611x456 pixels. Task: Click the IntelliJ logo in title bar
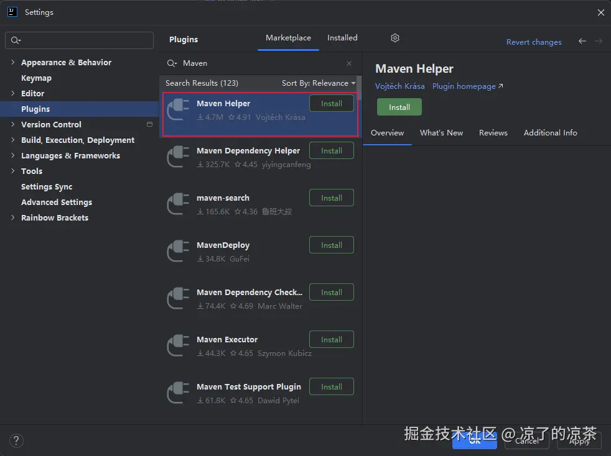[12, 12]
